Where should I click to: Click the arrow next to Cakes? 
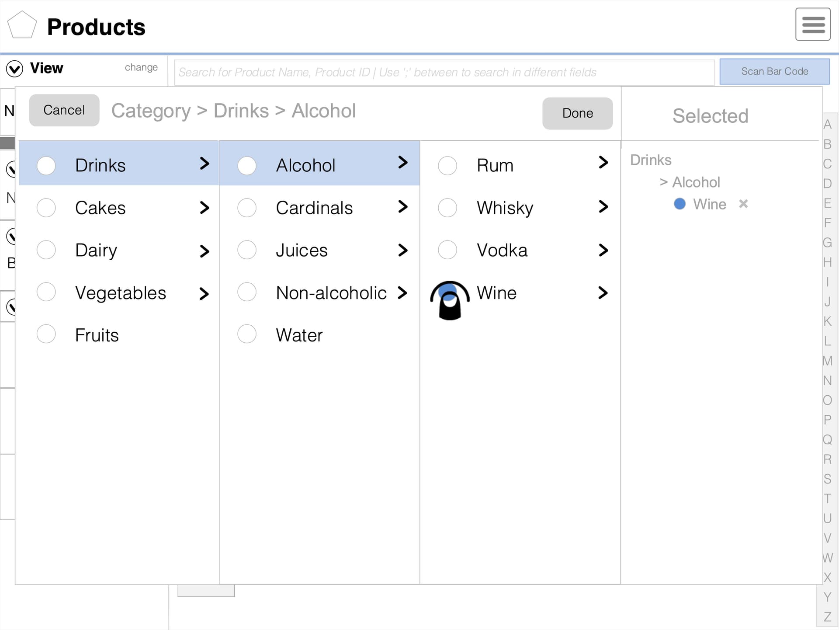point(204,208)
